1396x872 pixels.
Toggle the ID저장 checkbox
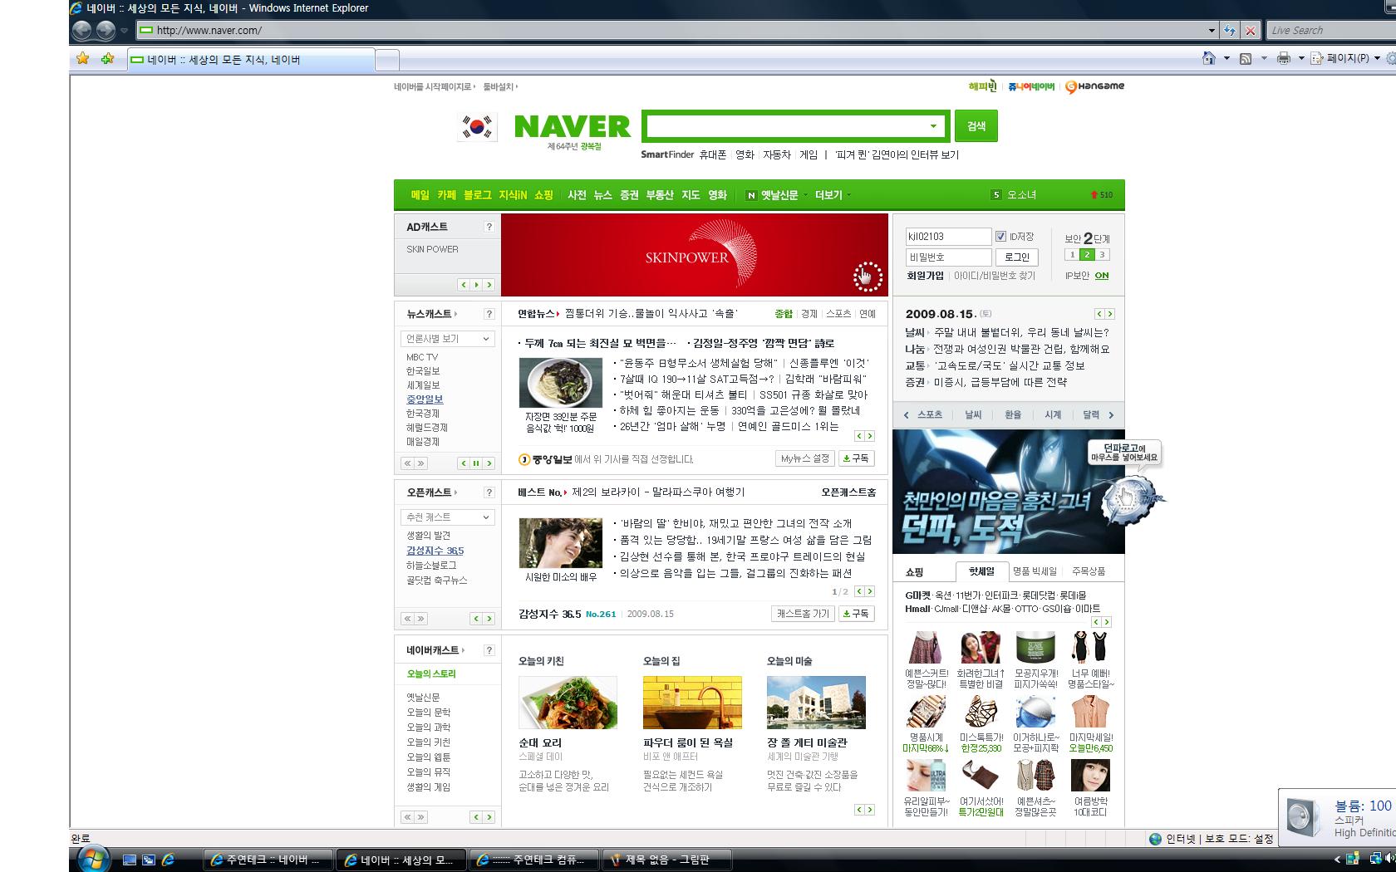[1000, 237]
